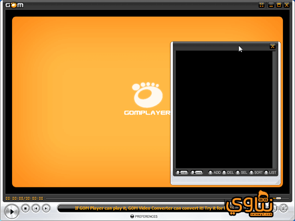Open the Preferences panel
This screenshot has width=295, height=221.
click(144, 216)
